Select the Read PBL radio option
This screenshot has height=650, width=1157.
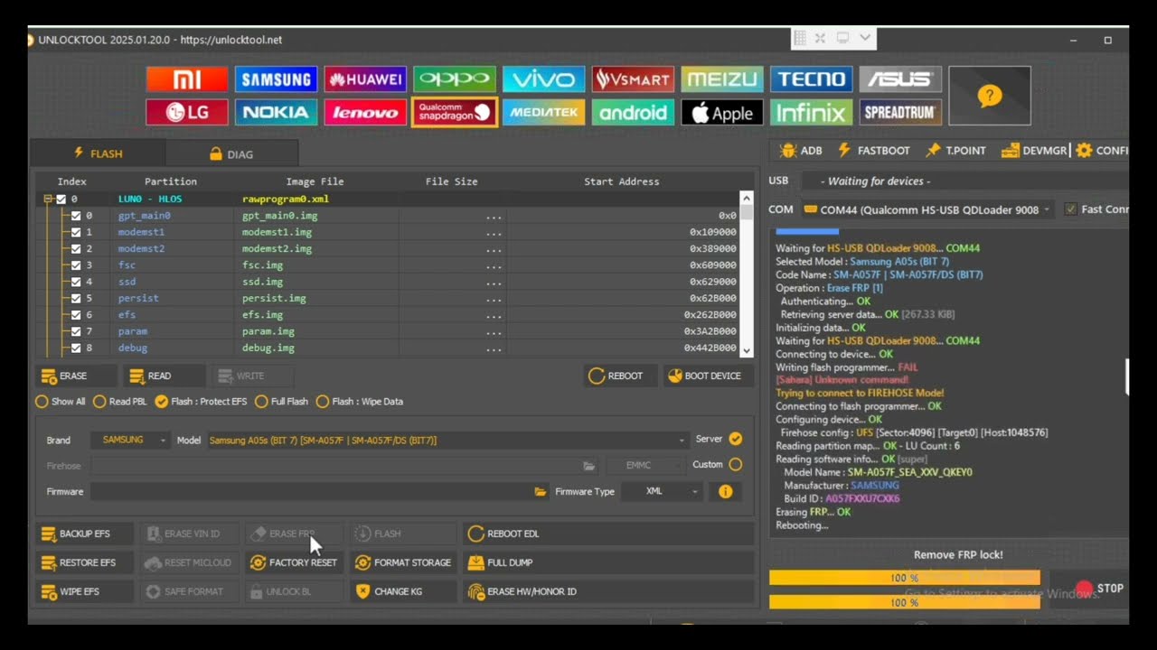[119, 402]
